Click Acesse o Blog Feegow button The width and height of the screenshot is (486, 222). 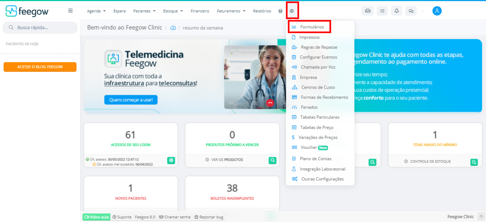pyautogui.click(x=40, y=67)
